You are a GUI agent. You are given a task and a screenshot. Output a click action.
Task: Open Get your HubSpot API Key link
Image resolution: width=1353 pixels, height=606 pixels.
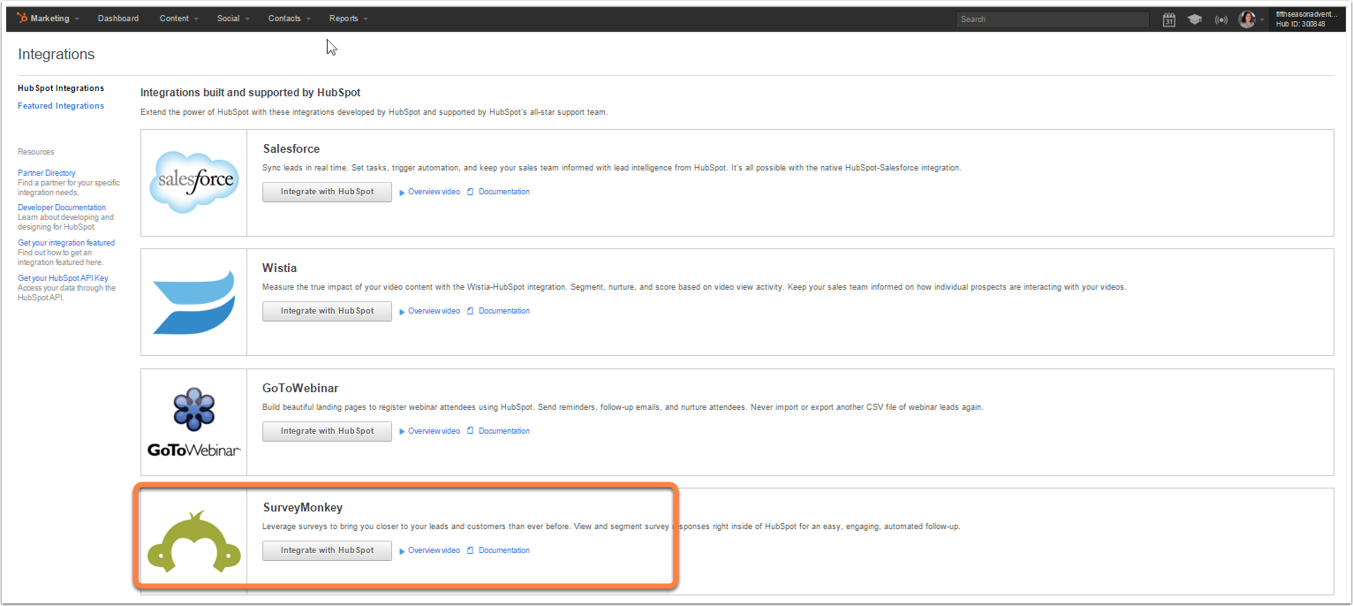point(64,278)
